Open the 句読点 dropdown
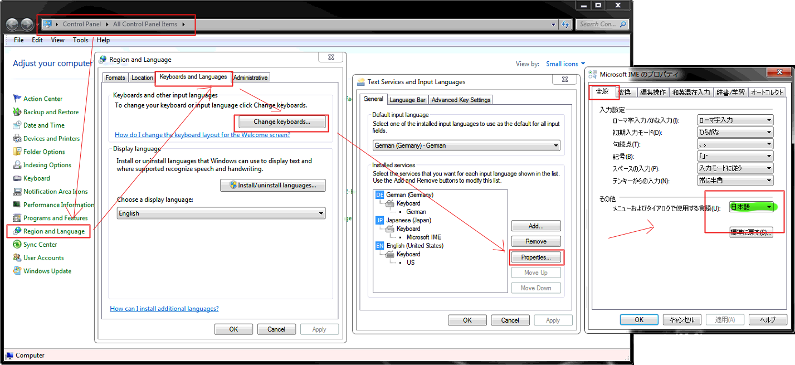The height and width of the screenshot is (365, 795). tap(735, 144)
